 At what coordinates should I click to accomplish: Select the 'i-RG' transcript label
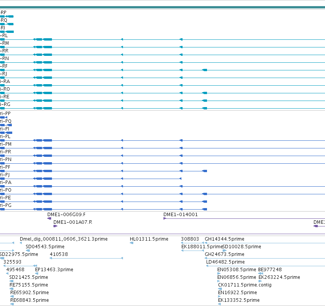tap(5, 104)
